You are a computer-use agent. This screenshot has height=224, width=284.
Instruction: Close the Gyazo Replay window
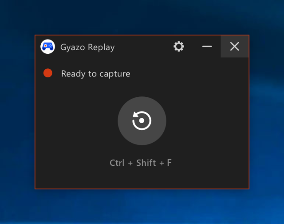235,47
